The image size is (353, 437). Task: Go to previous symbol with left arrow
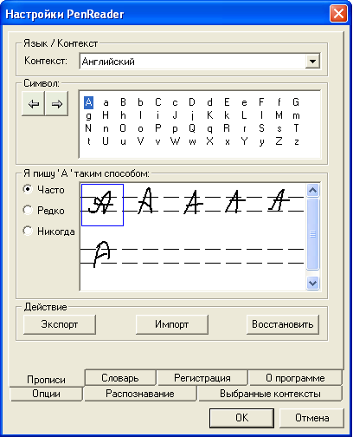(x=34, y=103)
